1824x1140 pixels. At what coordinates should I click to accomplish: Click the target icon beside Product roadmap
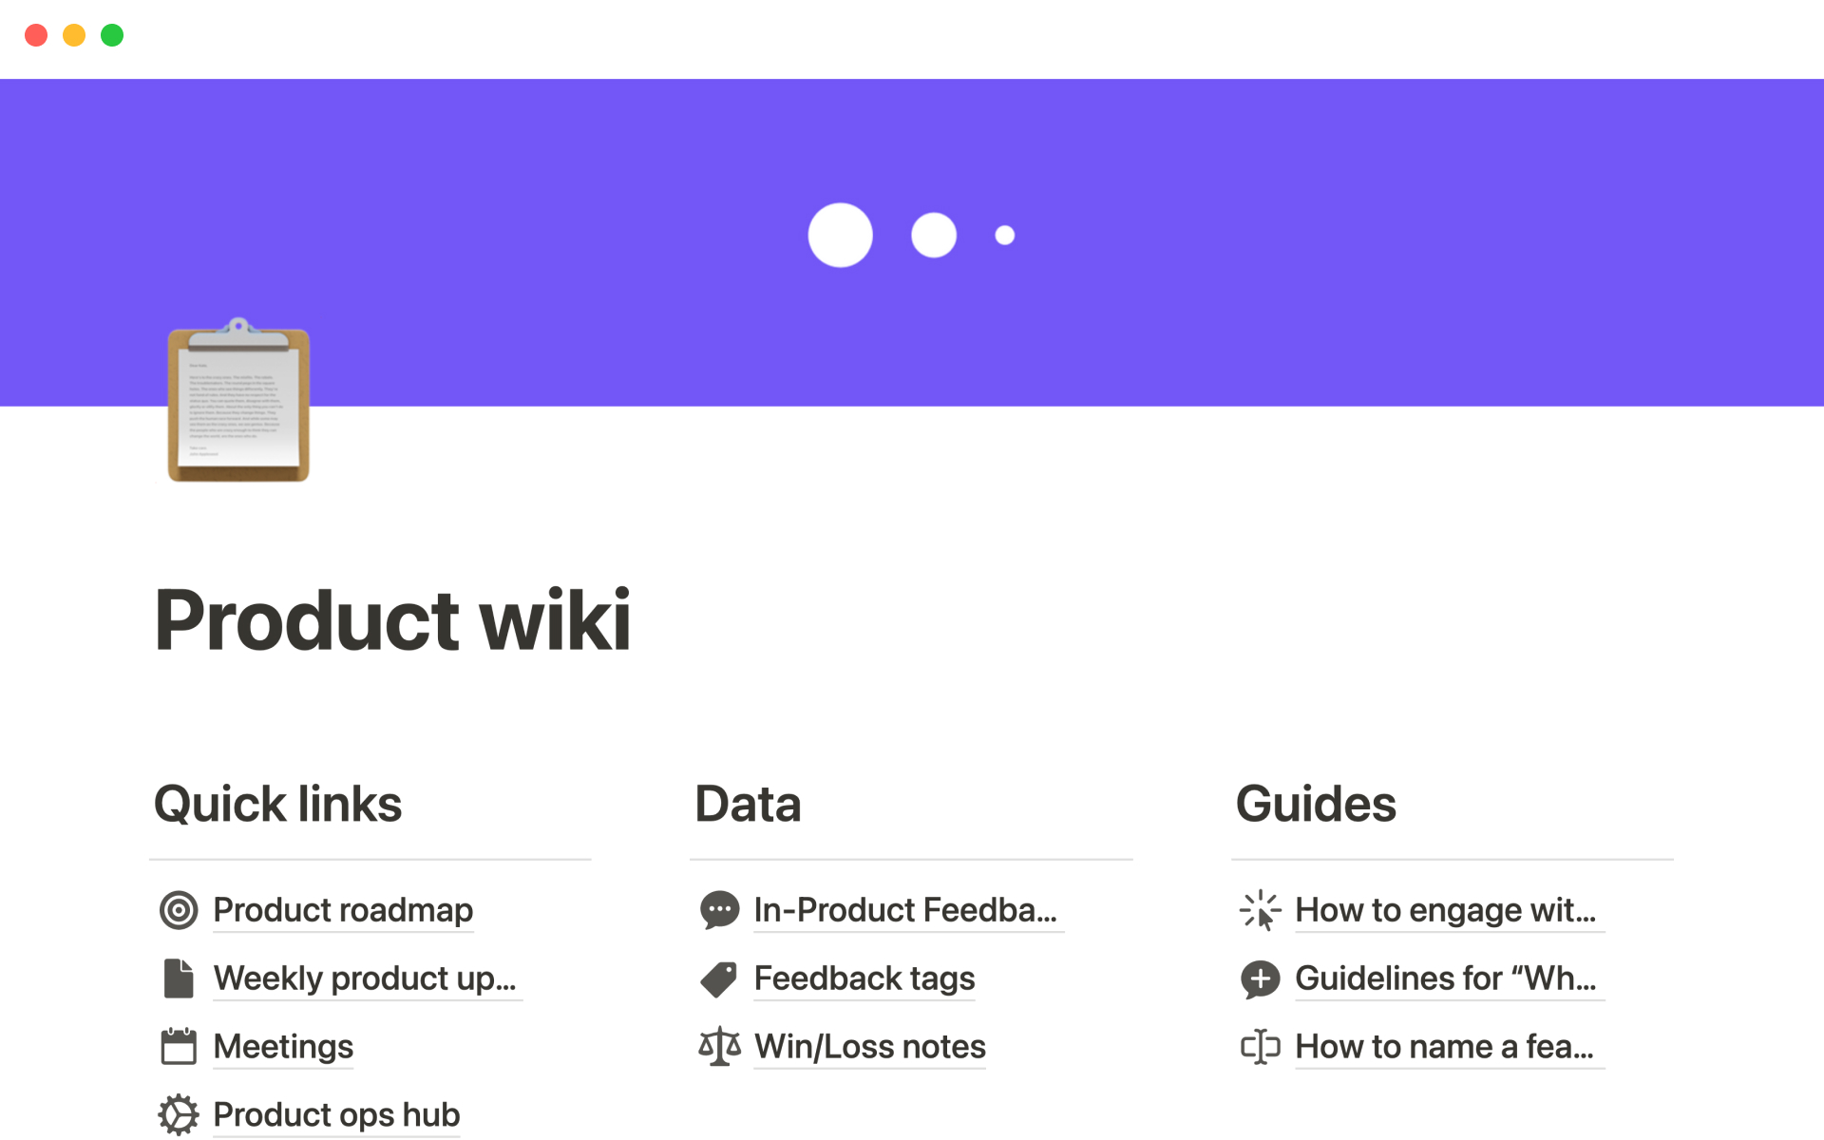point(179,910)
